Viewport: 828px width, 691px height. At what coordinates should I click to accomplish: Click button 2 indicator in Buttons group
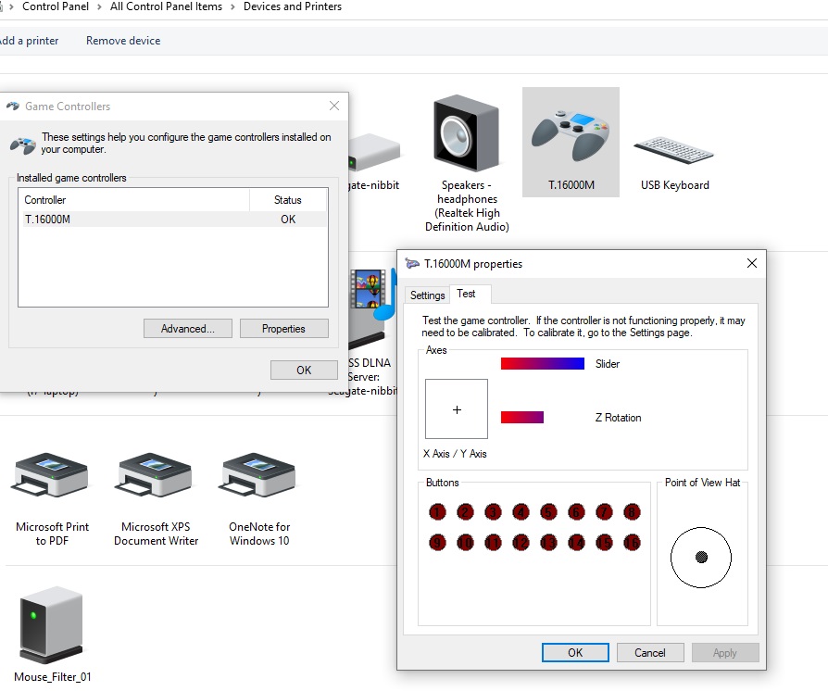tap(465, 512)
